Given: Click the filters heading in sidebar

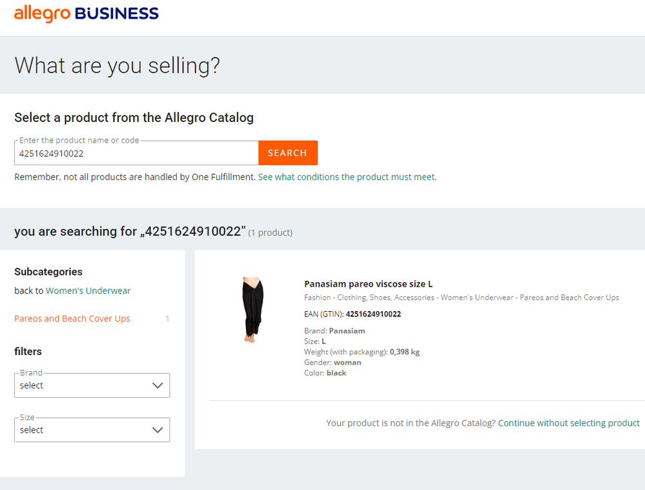Looking at the screenshot, I should pos(28,351).
